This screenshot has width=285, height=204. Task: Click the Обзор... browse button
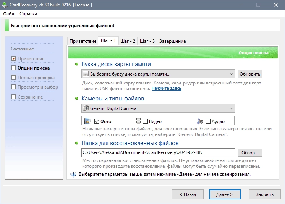(250, 153)
